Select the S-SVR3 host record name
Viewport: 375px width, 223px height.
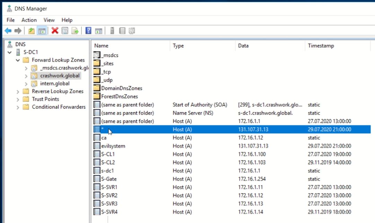(109, 204)
